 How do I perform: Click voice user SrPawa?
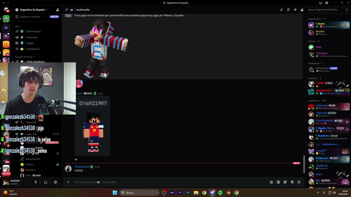29,164
